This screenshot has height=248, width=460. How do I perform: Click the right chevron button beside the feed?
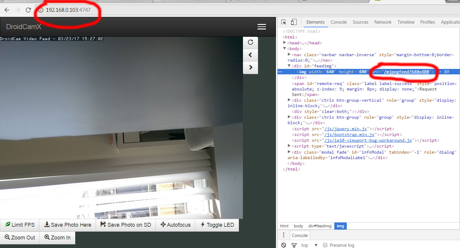point(250,67)
